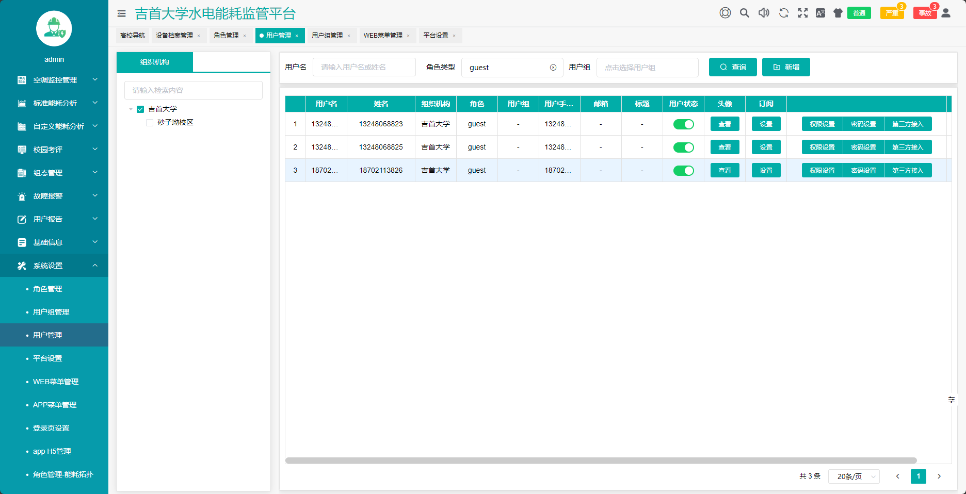Click the table column settings icon
Screen dimensions: 966x494
(952, 400)
